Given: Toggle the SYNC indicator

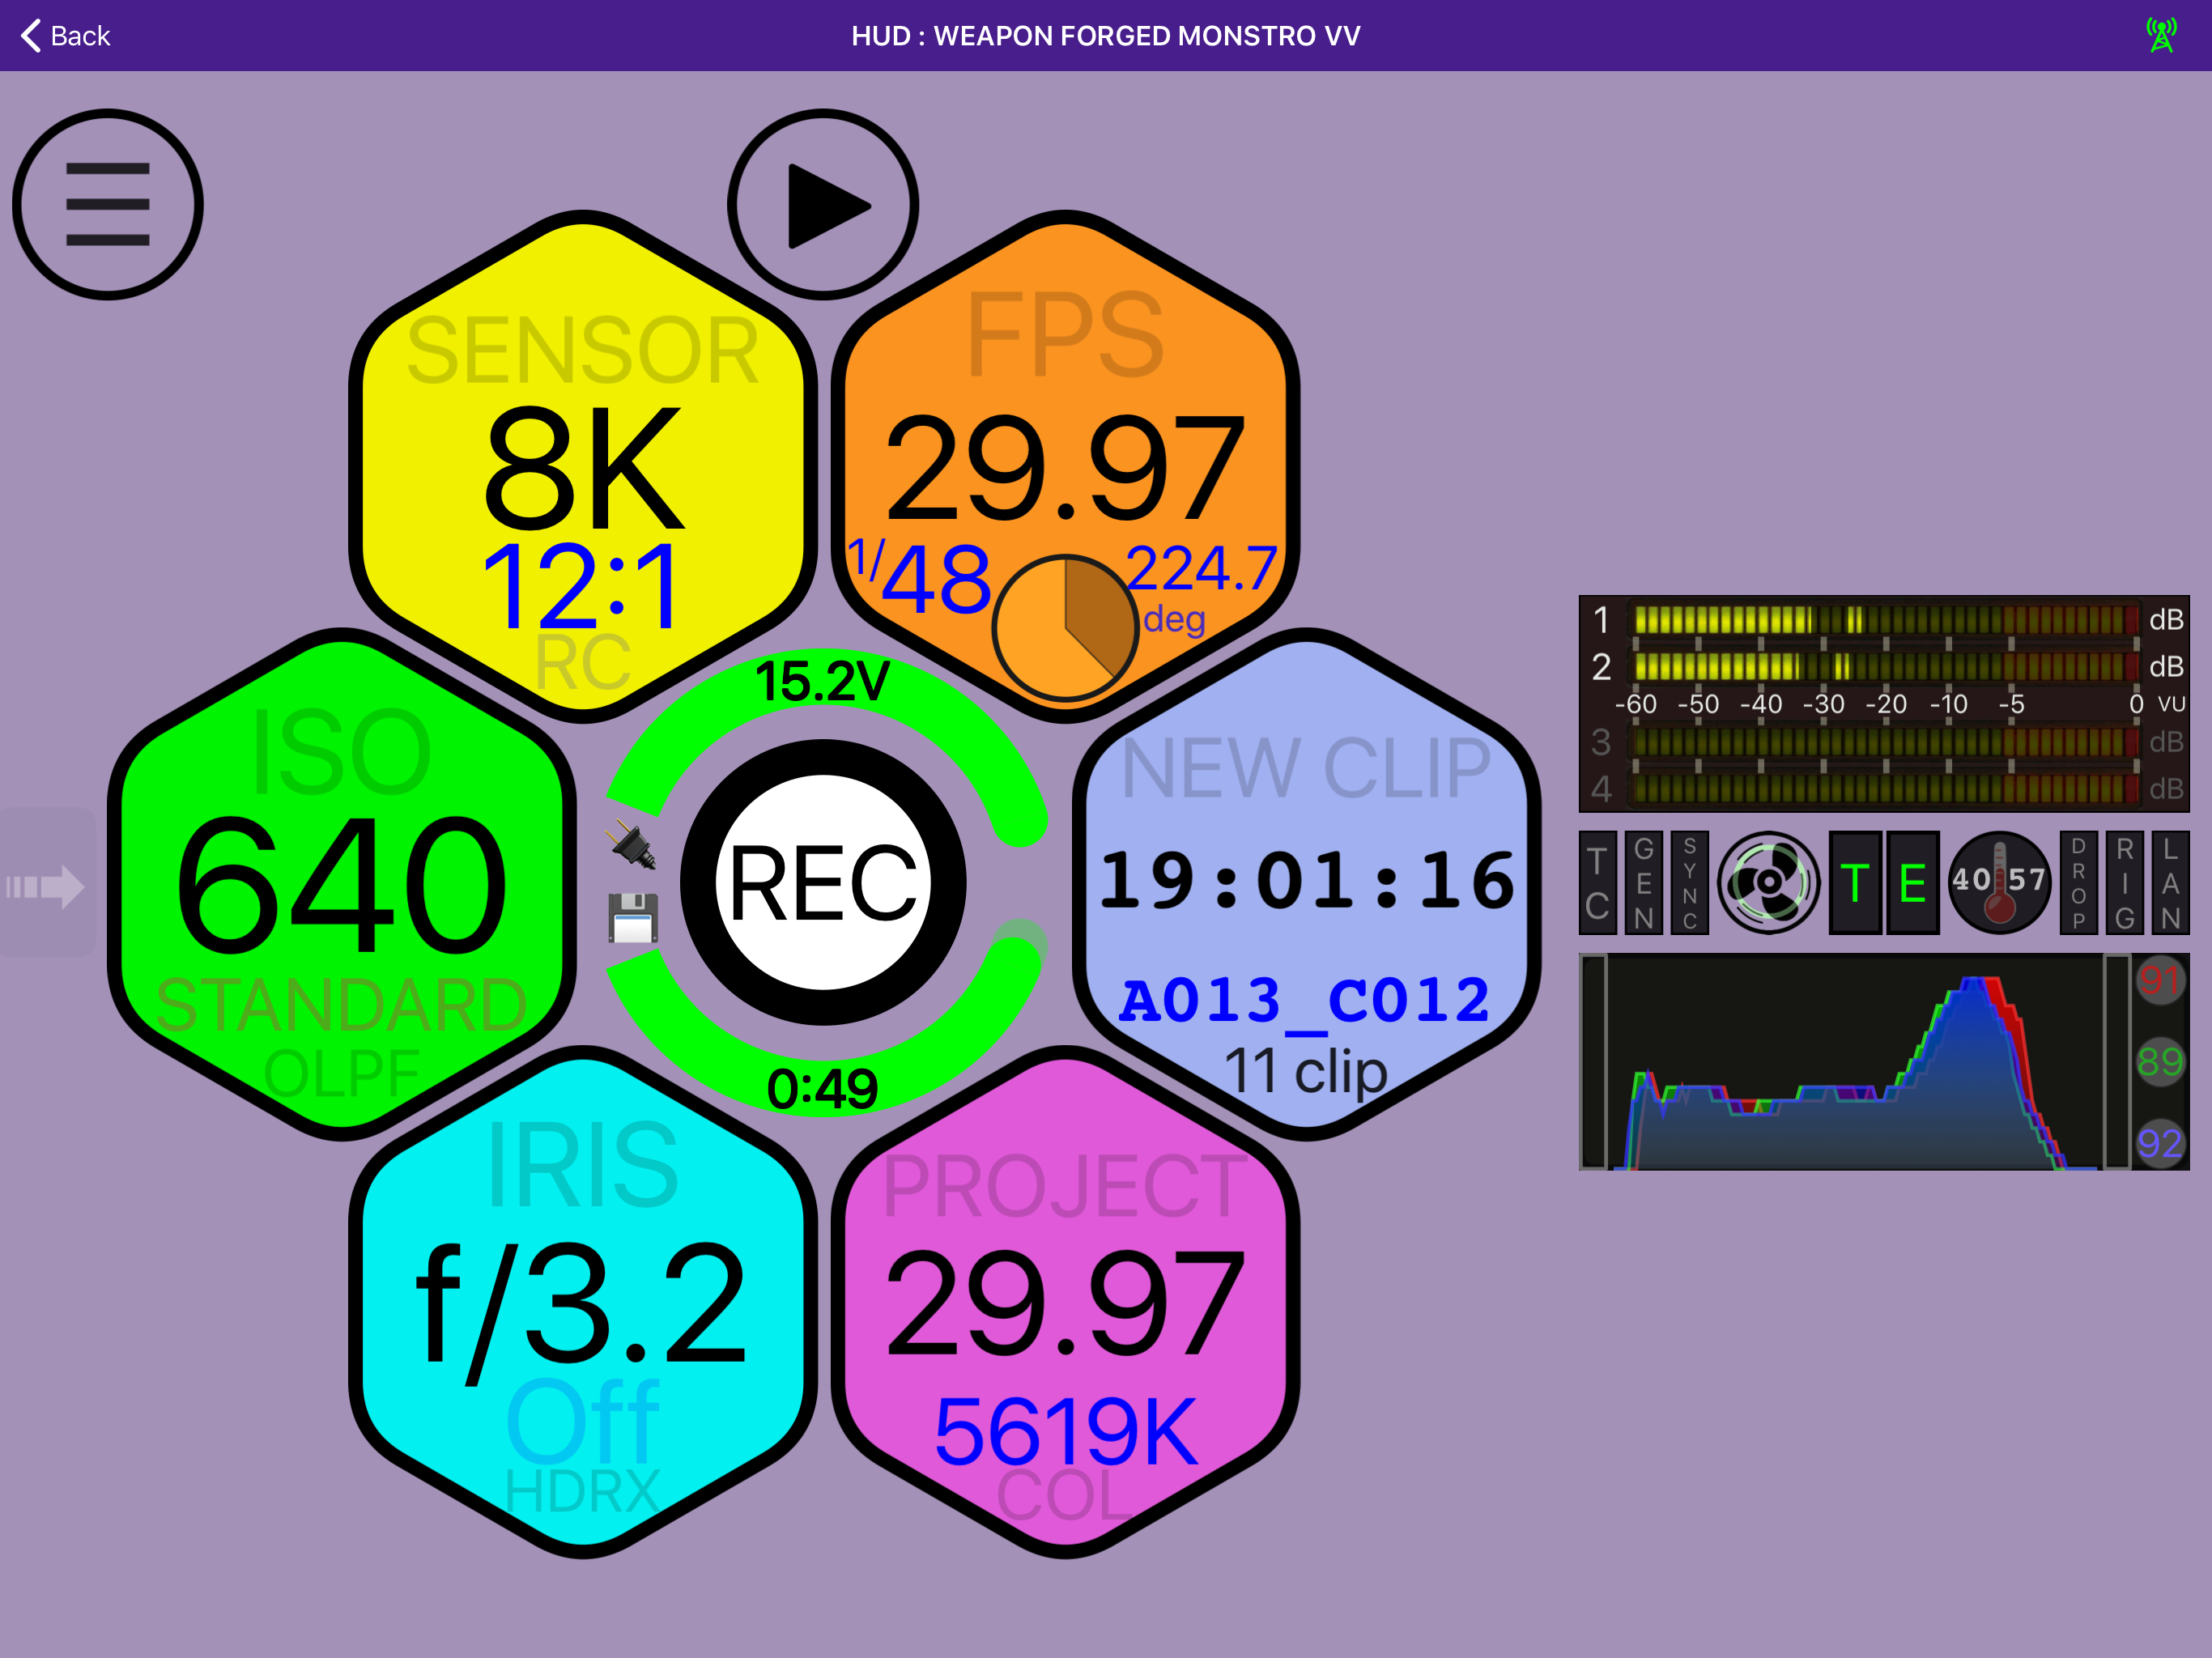Looking at the screenshot, I should click(1688, 882).
